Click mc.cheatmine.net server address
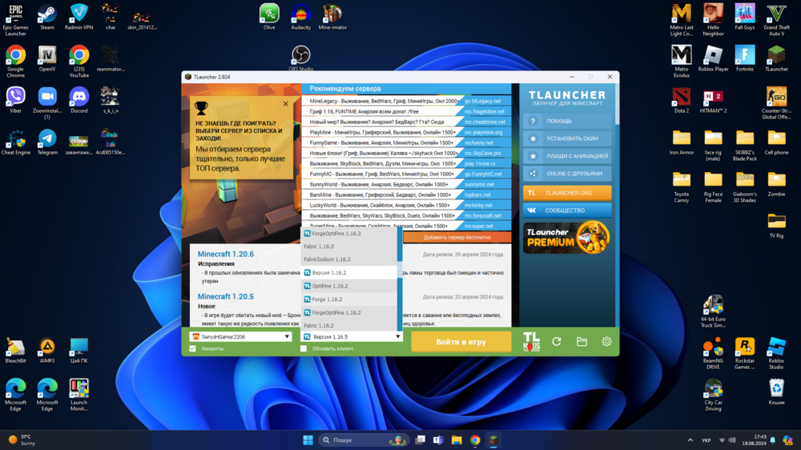Image resolution: width=801 pixels, height=450 pixels. pos(485,122)
